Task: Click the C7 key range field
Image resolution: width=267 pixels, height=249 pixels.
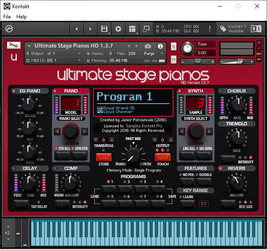Action: [x=203, y=204]
